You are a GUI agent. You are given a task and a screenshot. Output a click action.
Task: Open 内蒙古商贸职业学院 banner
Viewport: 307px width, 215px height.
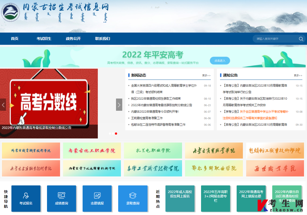[214, 150]
